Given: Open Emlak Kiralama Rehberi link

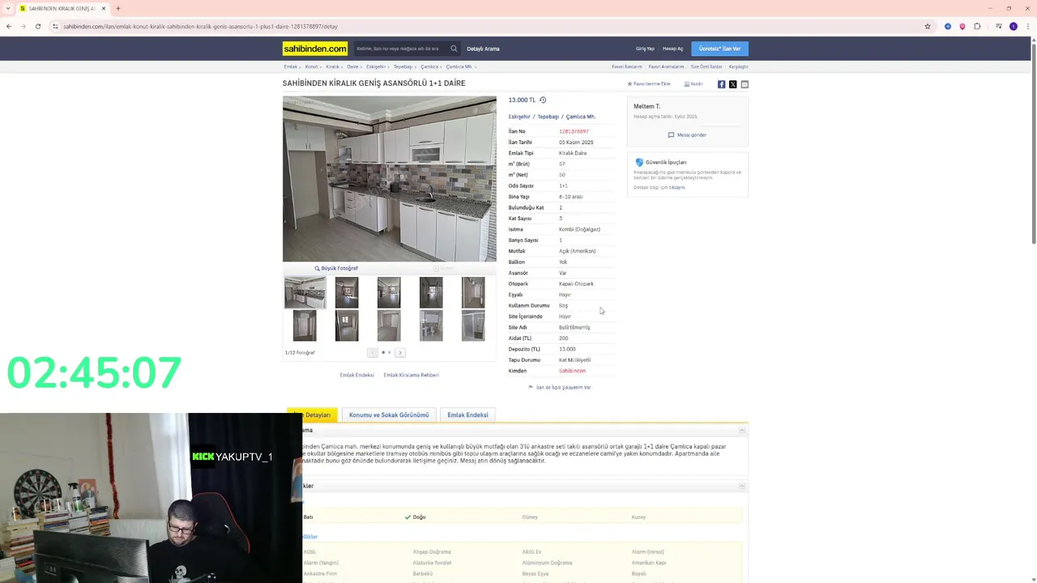Looking at the screenshot, I should tap(411, 375).
